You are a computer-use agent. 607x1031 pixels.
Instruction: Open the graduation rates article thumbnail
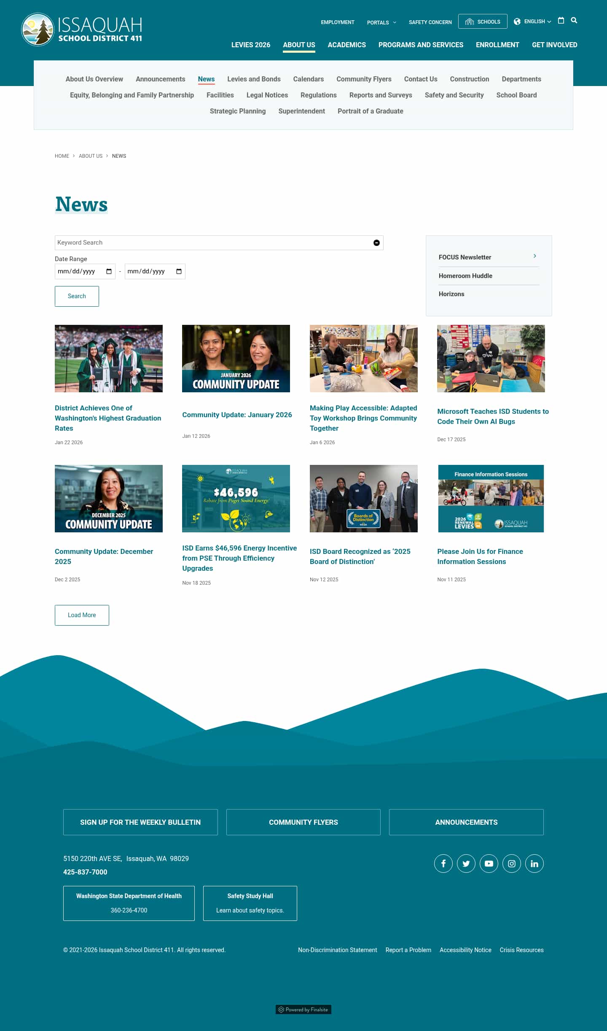(x=109, y=359)
